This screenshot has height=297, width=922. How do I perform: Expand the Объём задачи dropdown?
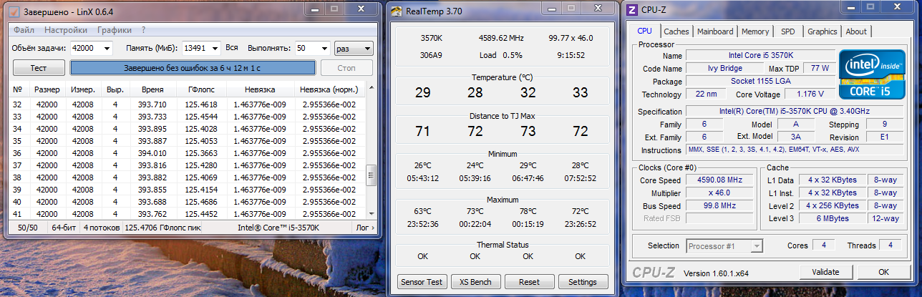pyautogui.click(x=107, y=48)
